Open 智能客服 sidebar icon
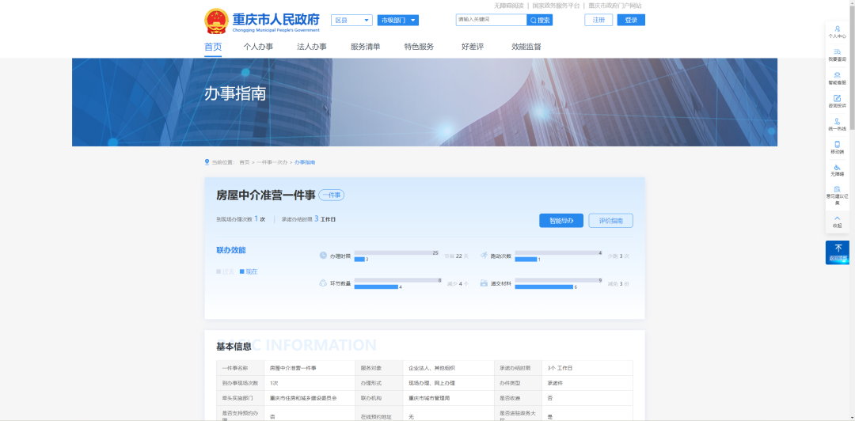Image resolution: width=855 pixels, height=421 pixels. click(837, 78)
